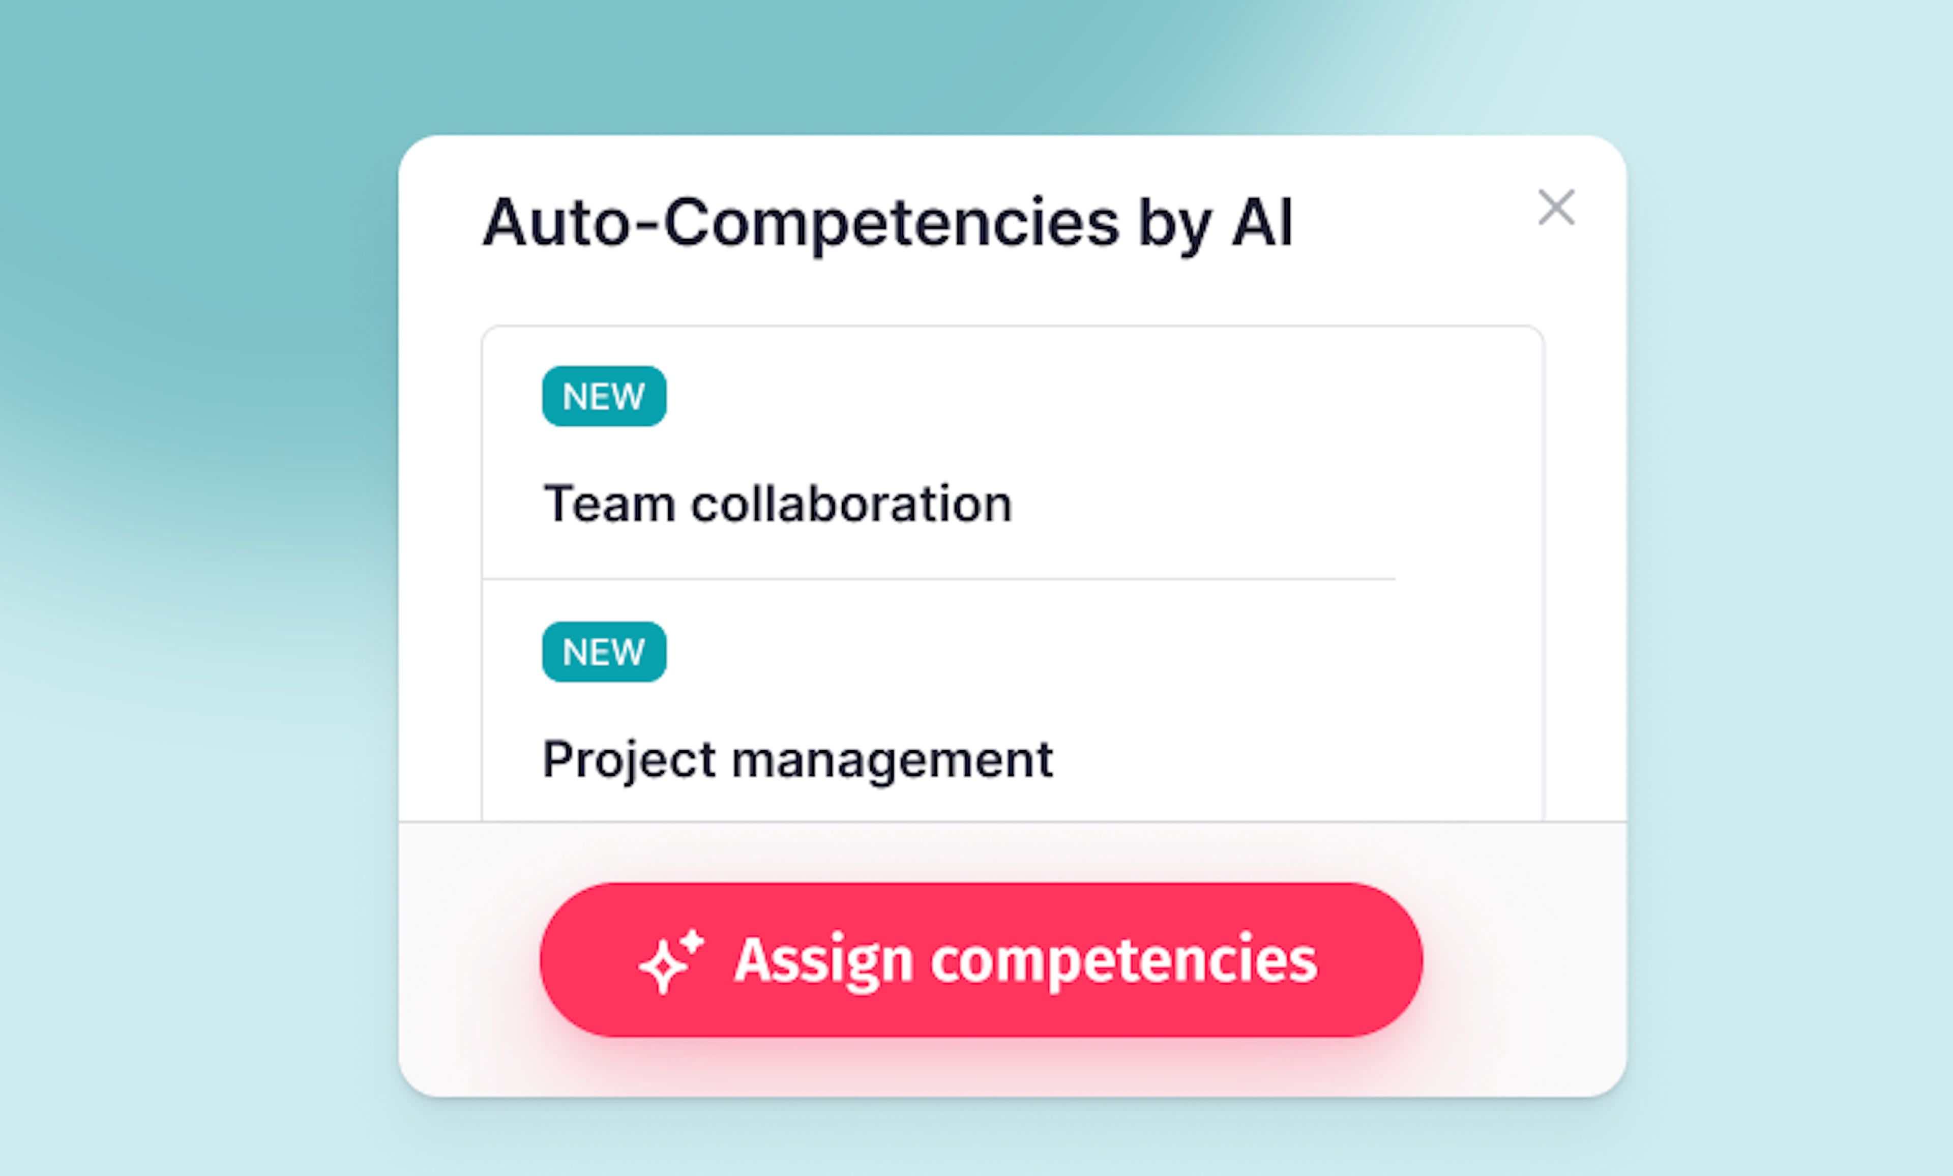Click empty space right of Team collaboration

pyautogui.click(x=1267, y=504)
